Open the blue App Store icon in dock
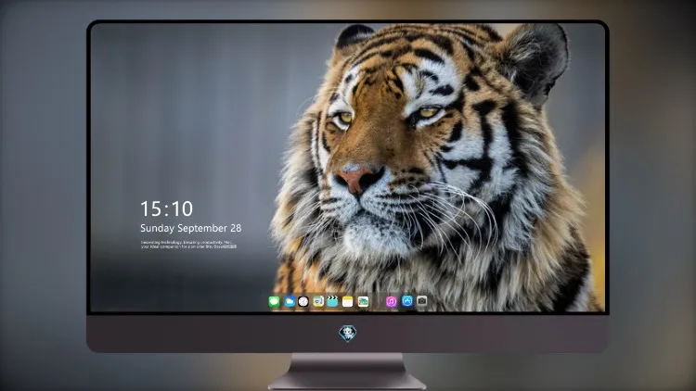Screen dimensions: 696x391 click(407, 301)
